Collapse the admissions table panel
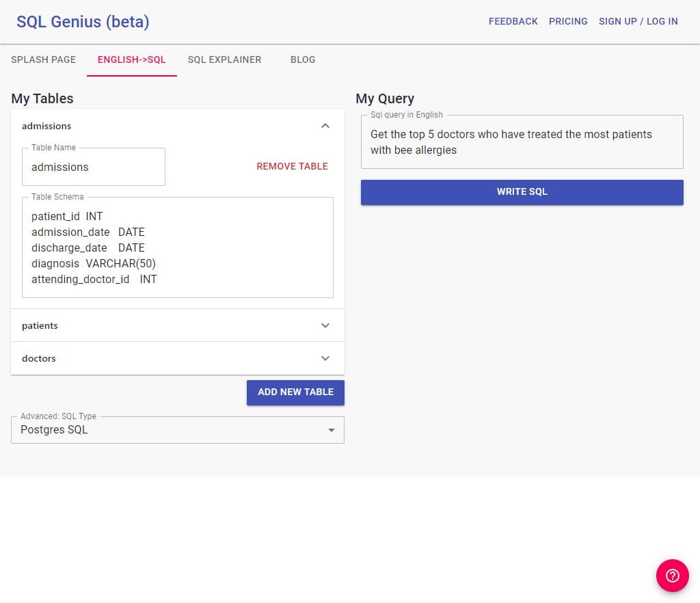 tap(325, 126)
